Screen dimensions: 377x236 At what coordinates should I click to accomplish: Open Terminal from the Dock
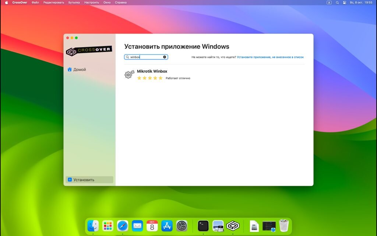tap(203, 226)
